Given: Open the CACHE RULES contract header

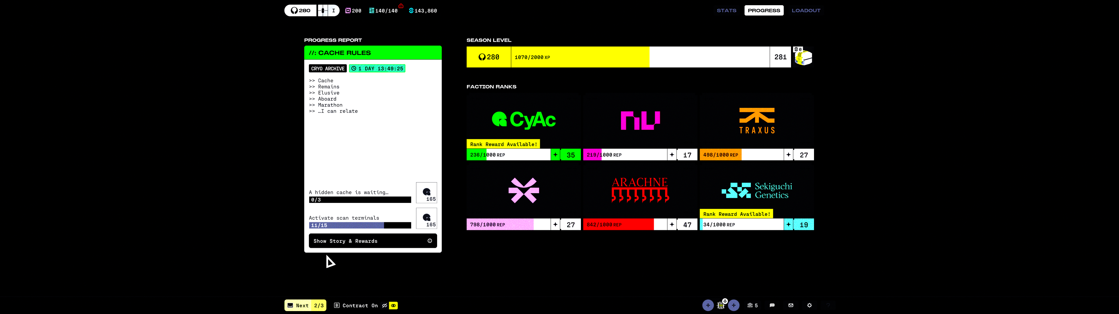Looking at the screenshot, I should (x=373, y=52).
